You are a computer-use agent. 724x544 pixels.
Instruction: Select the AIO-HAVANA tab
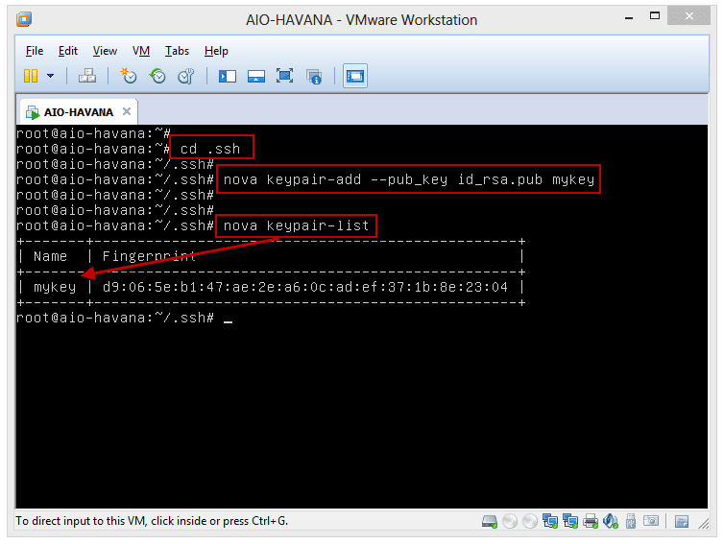point(78,111)
